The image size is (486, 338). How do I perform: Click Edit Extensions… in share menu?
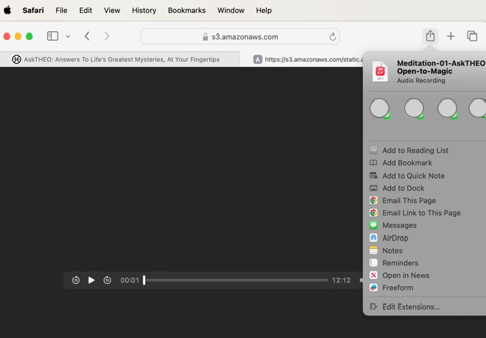(411, 307)
